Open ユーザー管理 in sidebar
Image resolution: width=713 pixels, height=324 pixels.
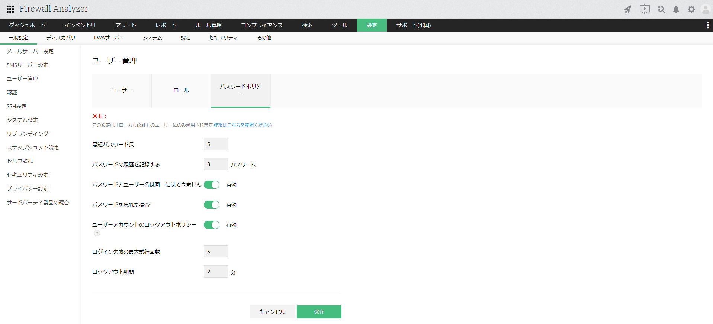tap(22, 79)
